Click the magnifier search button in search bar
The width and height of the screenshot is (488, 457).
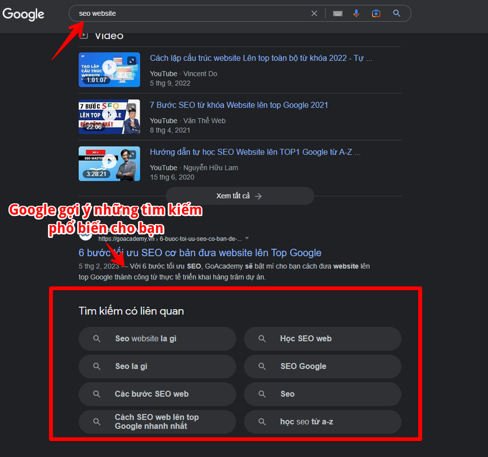click(396, 13)
